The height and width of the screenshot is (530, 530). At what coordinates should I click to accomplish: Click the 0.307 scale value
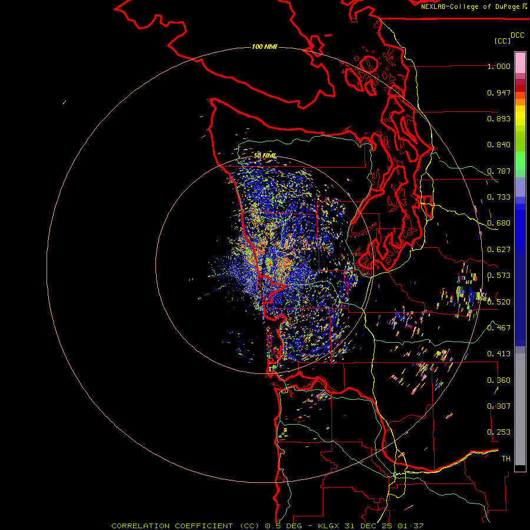pyautogui.click(x=499, y=406)
